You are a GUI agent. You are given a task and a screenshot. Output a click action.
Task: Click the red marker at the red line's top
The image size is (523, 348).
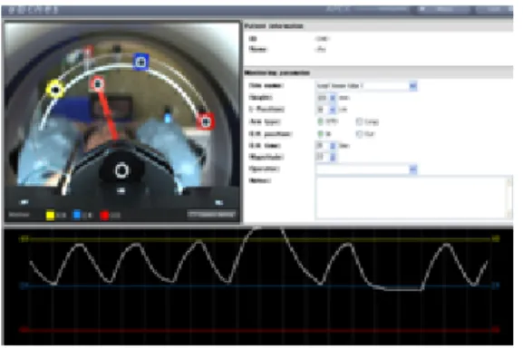coord(97,84)
